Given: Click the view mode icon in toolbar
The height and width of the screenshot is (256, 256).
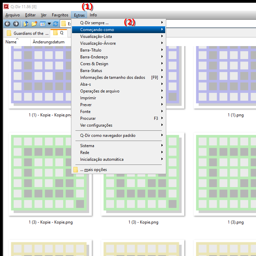Looking at the screenshot, I should point(43,24).
